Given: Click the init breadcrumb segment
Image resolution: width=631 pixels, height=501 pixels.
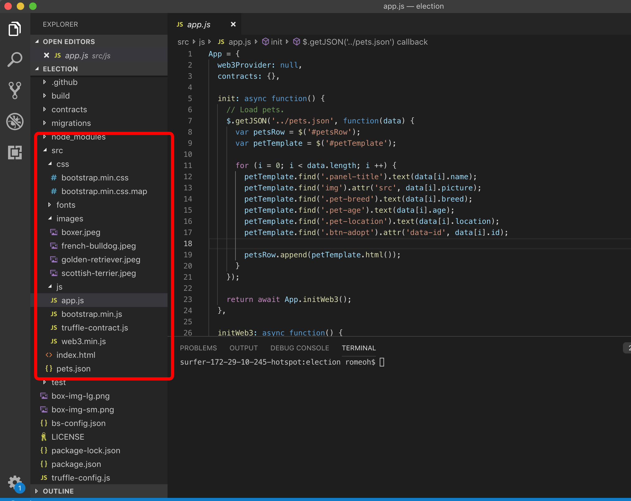Looking at the screenshot, I should click(x=276, y=42).
